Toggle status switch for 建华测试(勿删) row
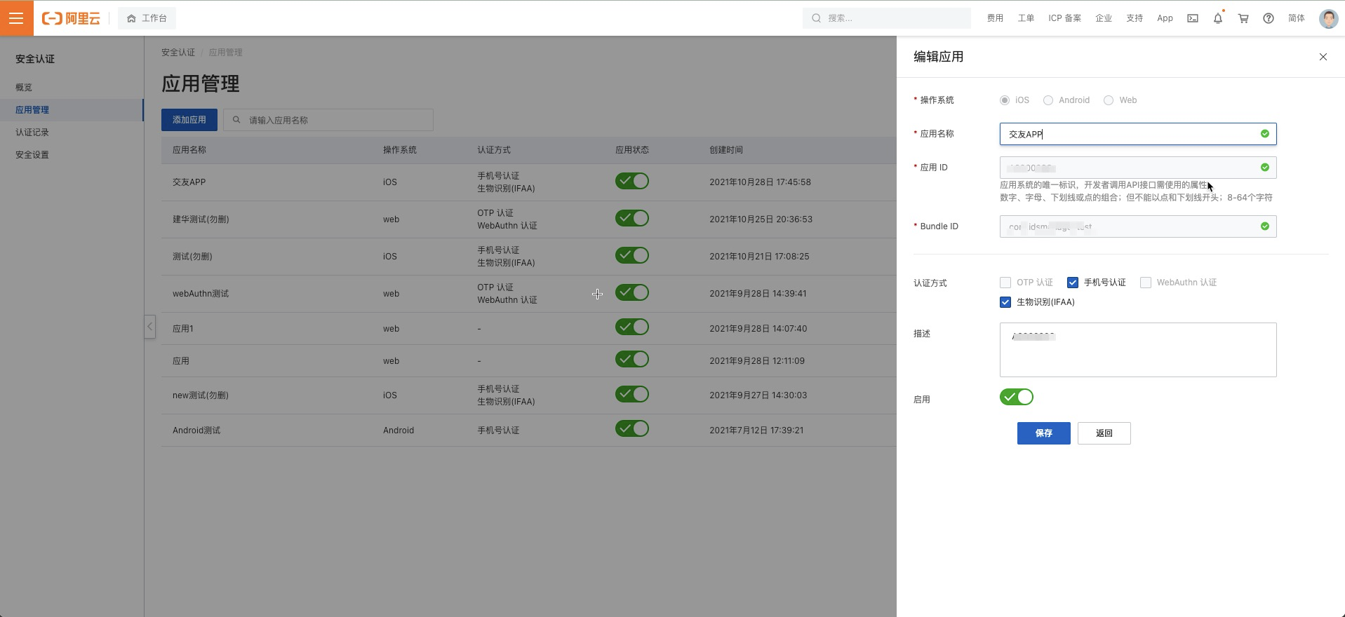 point(632,218)
